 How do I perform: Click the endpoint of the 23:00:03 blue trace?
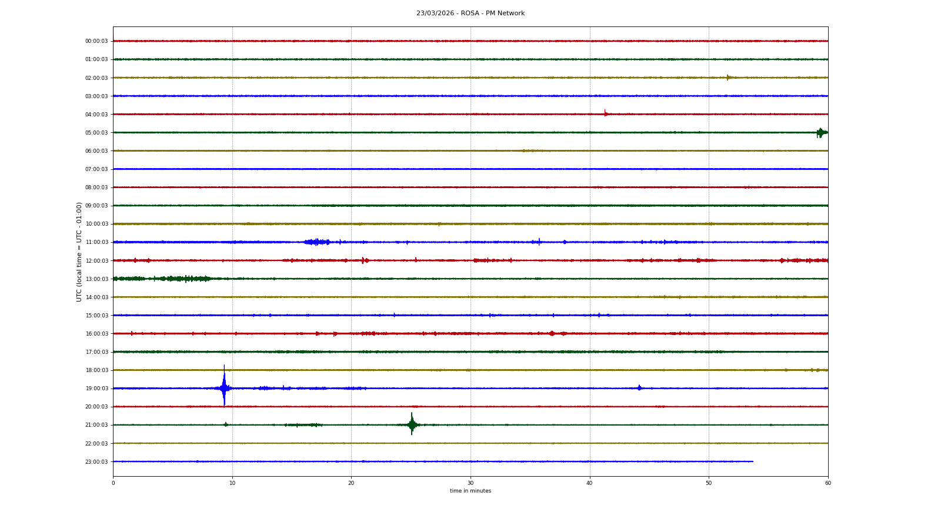click(x=752, y=461)
